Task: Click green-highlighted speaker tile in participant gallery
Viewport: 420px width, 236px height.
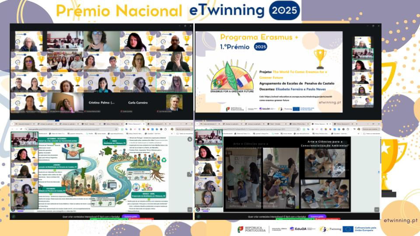Action: click(175, 82)
